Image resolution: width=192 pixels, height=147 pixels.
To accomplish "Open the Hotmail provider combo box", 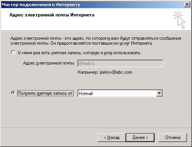I will (120, 93).
